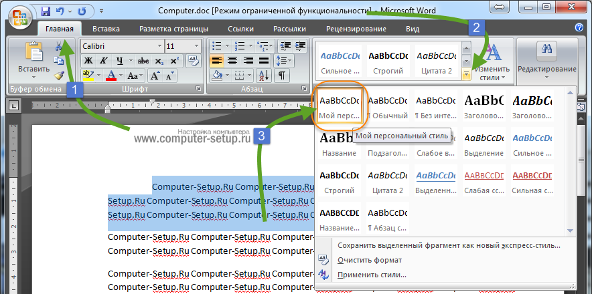Center the paragraph text
Image resolution: width=592 pixels, height=294 pixels.
click(232, 61)
